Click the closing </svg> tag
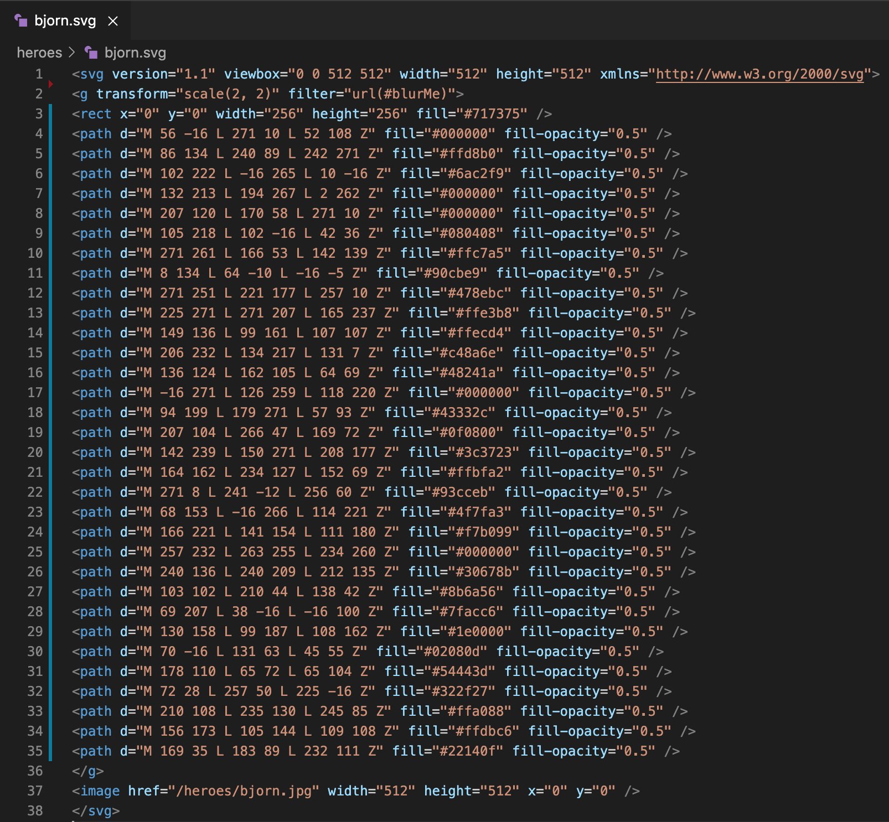Screen dimensions: 889x822 96,811
